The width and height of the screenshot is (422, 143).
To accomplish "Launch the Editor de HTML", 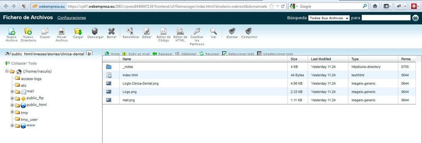I will [180, 31].
